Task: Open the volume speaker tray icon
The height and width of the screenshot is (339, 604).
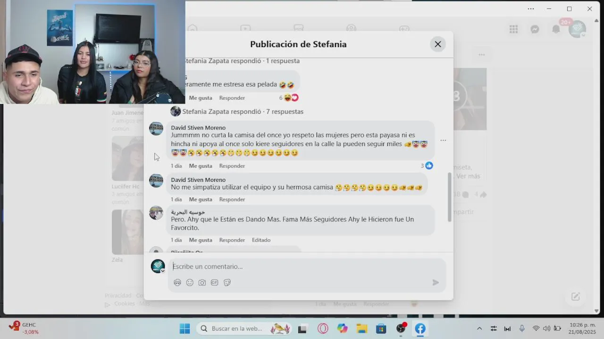Action: click(546, 329)
